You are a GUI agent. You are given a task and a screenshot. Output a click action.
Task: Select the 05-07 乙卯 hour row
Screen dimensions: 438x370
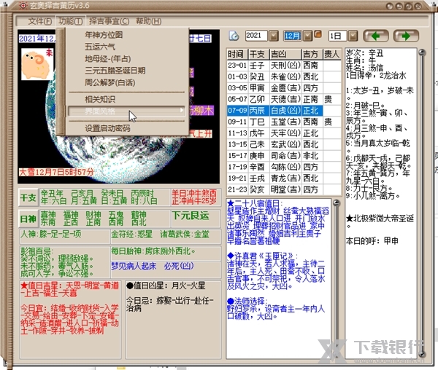(x=284, y=99)
